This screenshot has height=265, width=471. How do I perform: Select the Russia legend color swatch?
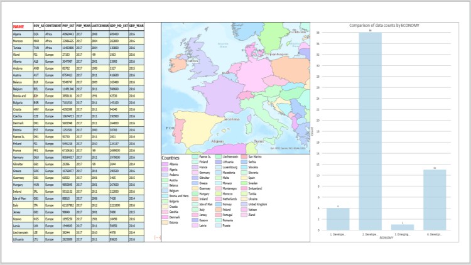point(218,225)
